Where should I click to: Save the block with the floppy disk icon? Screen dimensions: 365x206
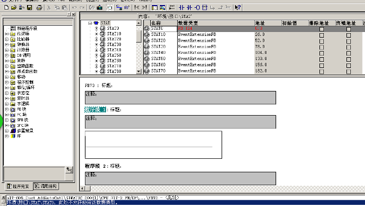29,8
